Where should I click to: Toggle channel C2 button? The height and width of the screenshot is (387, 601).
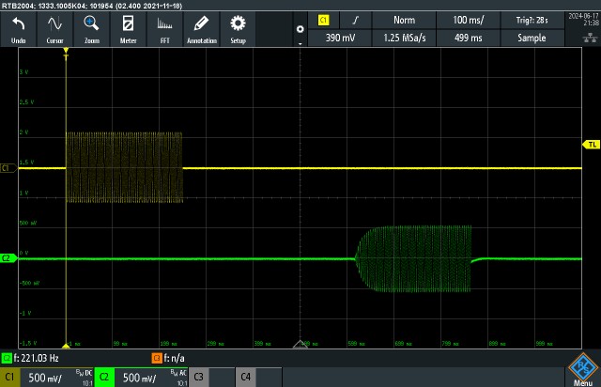104,377
